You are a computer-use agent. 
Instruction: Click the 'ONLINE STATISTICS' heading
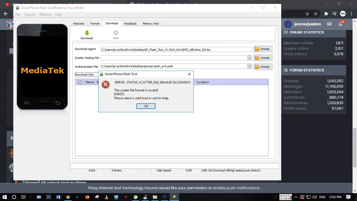tap(307, 32)
